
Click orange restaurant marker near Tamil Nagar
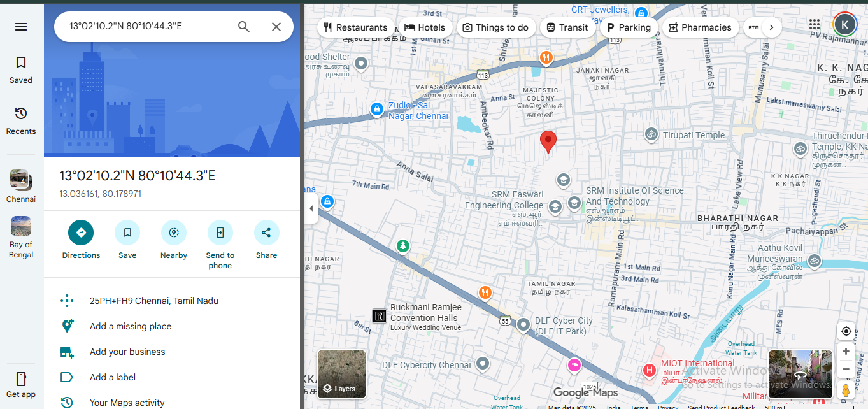[x=485, y=293]
